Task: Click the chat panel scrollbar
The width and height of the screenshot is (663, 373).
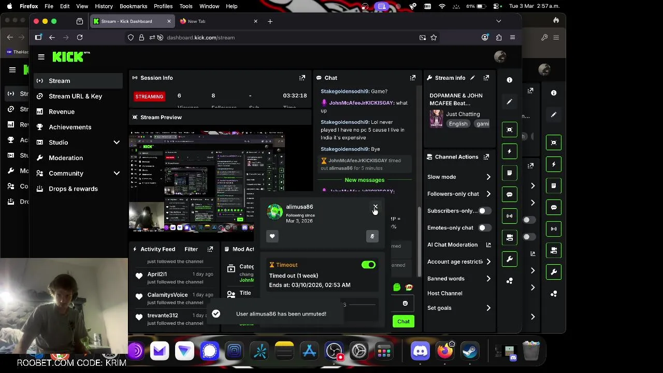Action: coord(419,241)
